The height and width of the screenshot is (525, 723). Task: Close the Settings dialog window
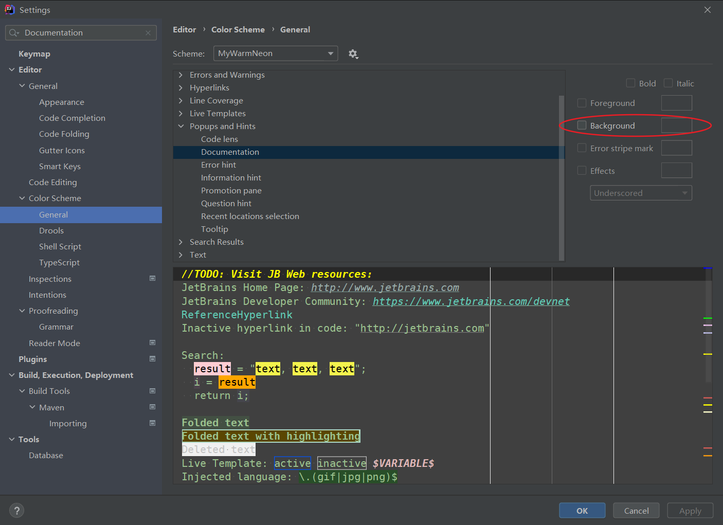point(708,10)
